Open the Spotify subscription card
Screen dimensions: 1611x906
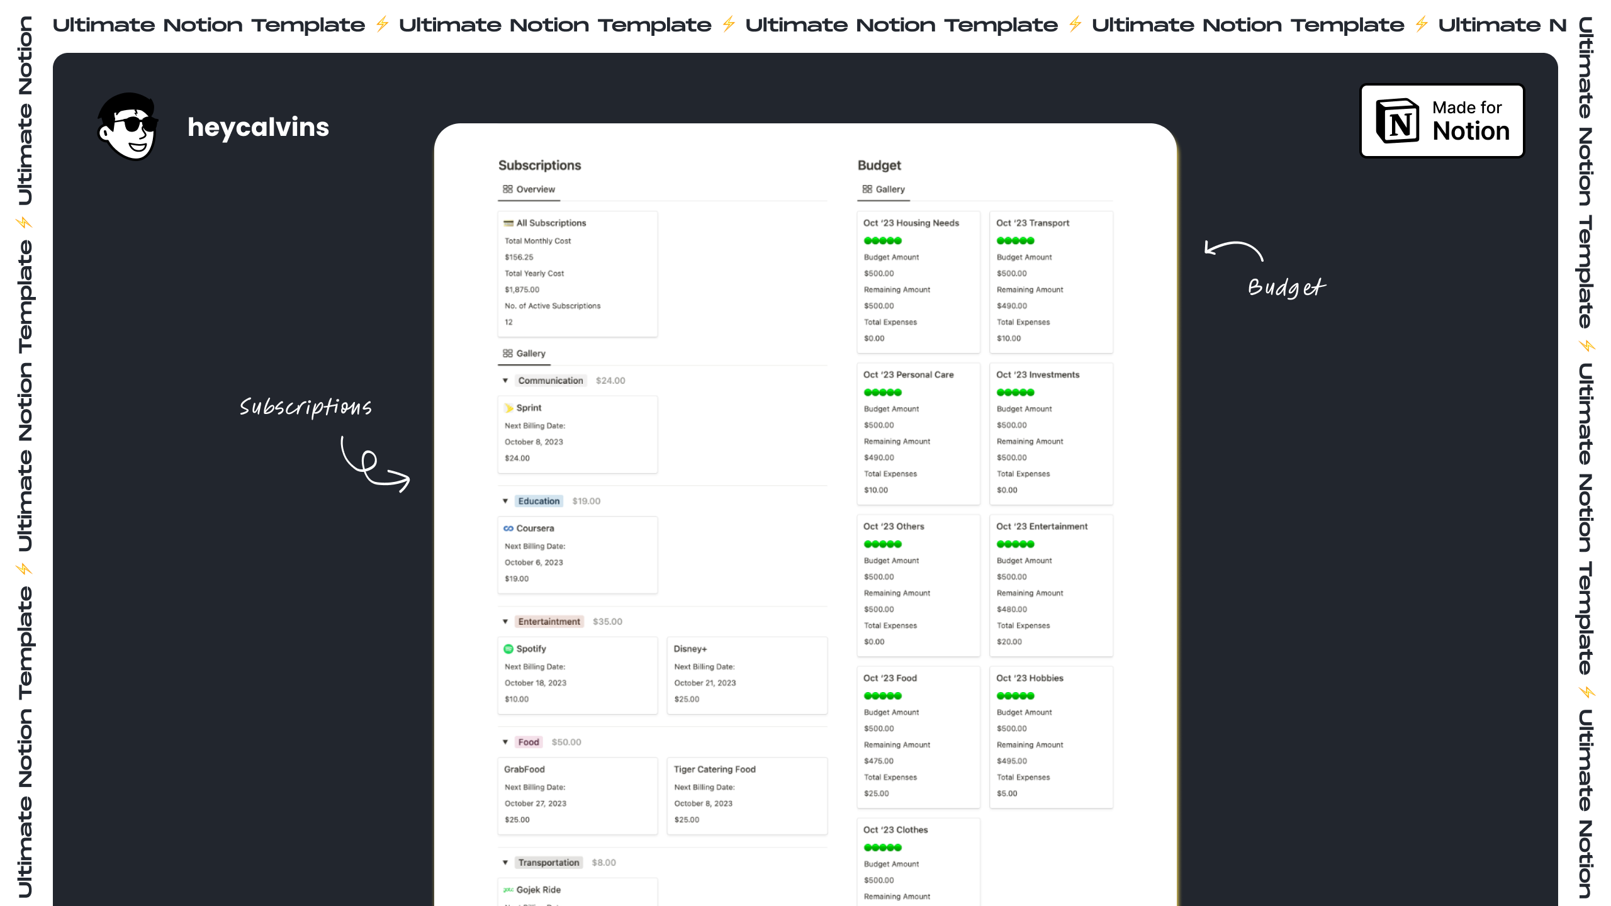click(x=578, y=675)
